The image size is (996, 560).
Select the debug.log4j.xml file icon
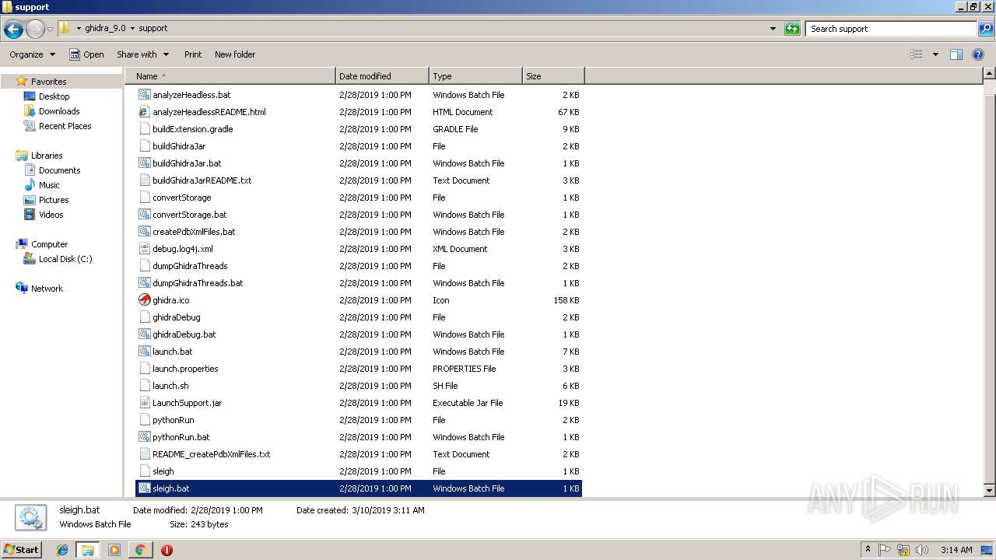point(144,249)
